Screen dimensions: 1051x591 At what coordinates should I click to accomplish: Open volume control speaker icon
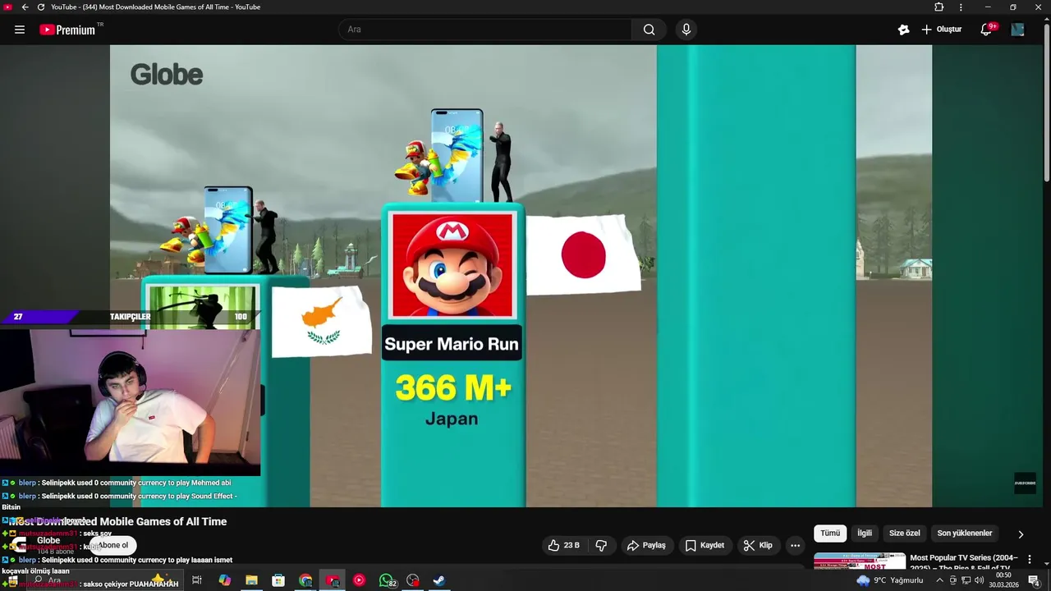[979, 580]
